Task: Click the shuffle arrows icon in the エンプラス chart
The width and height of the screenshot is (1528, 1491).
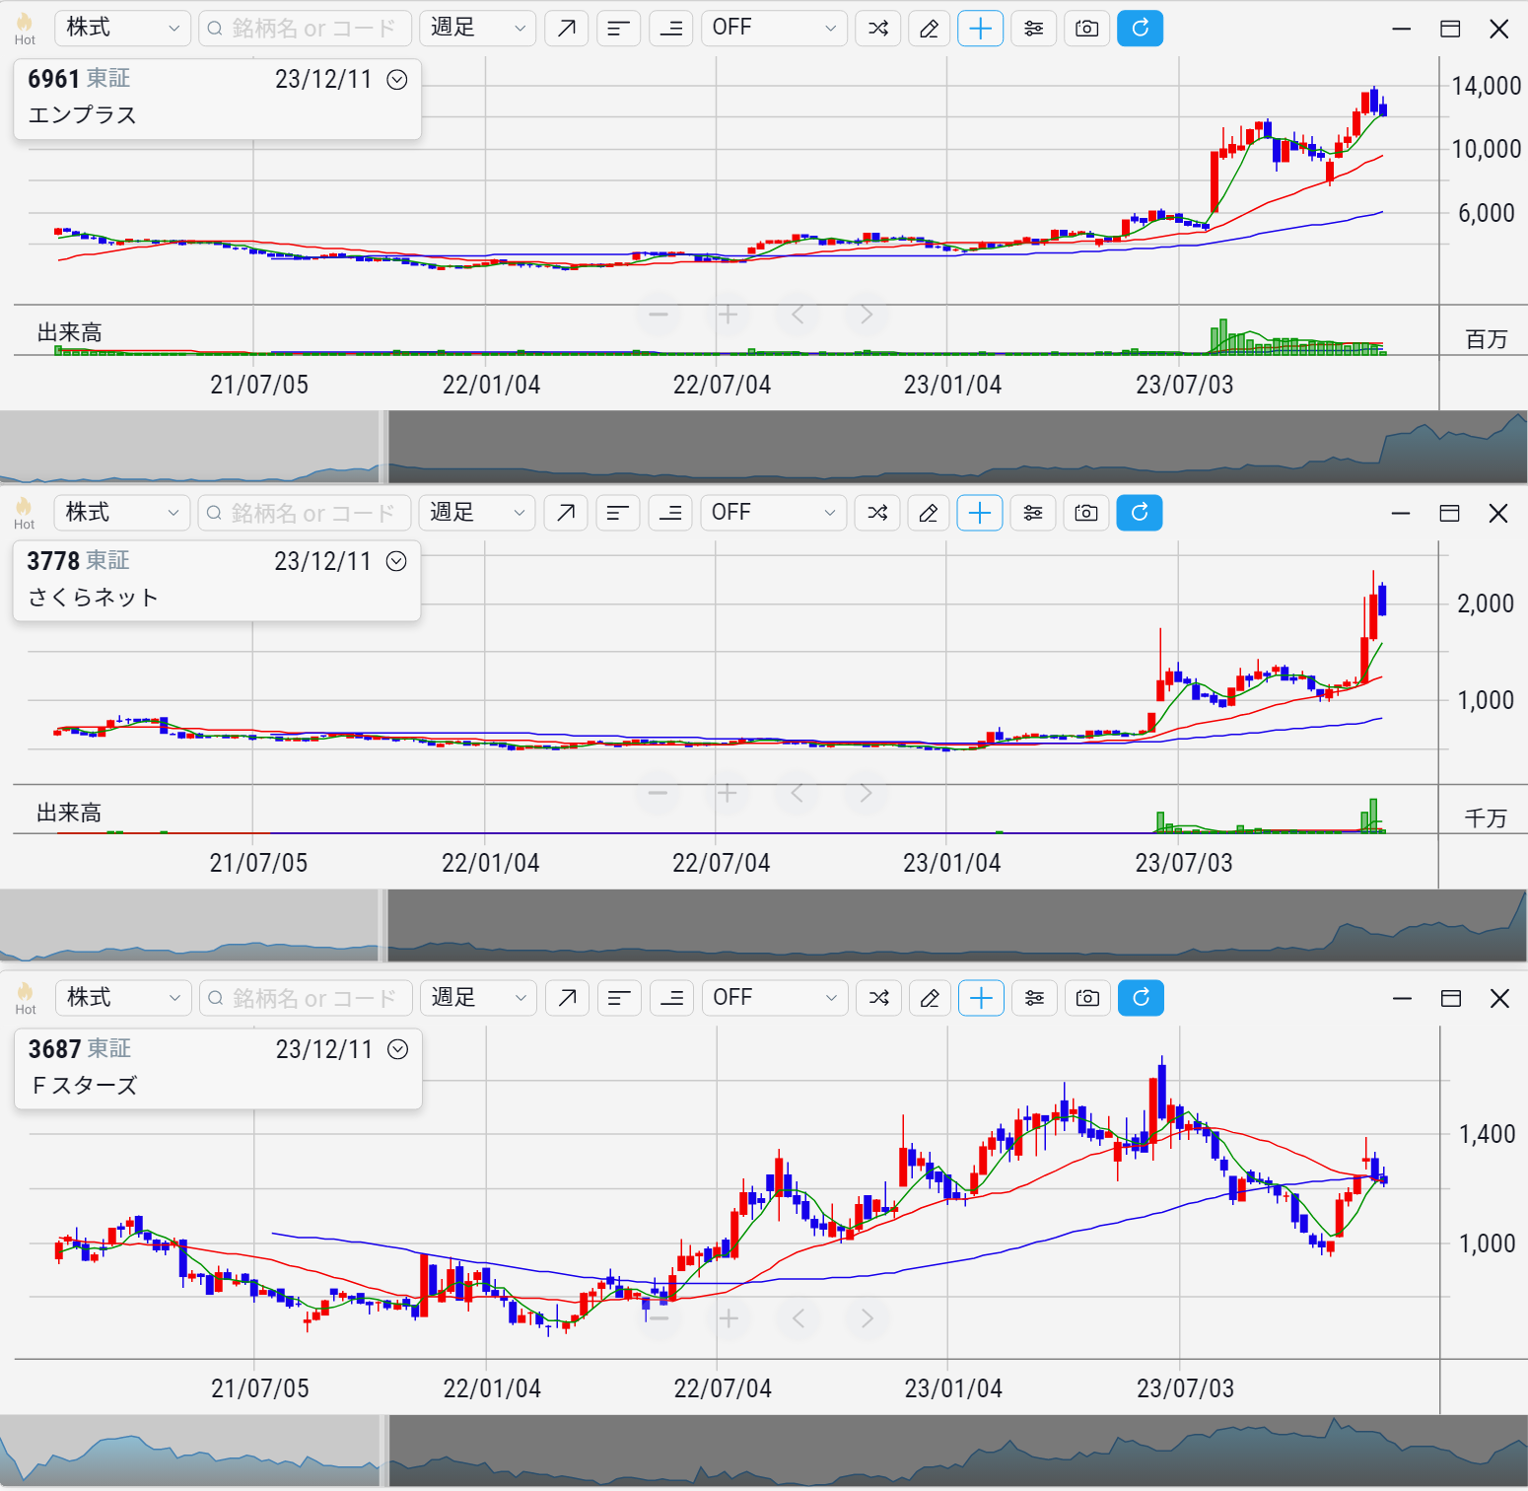Action: click(x=878, y=29)
